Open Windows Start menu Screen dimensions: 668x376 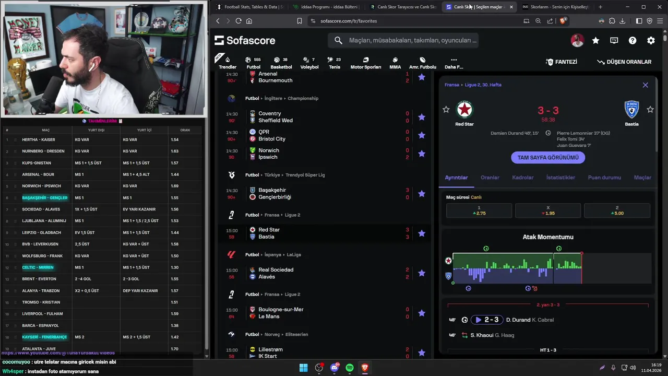303,368
